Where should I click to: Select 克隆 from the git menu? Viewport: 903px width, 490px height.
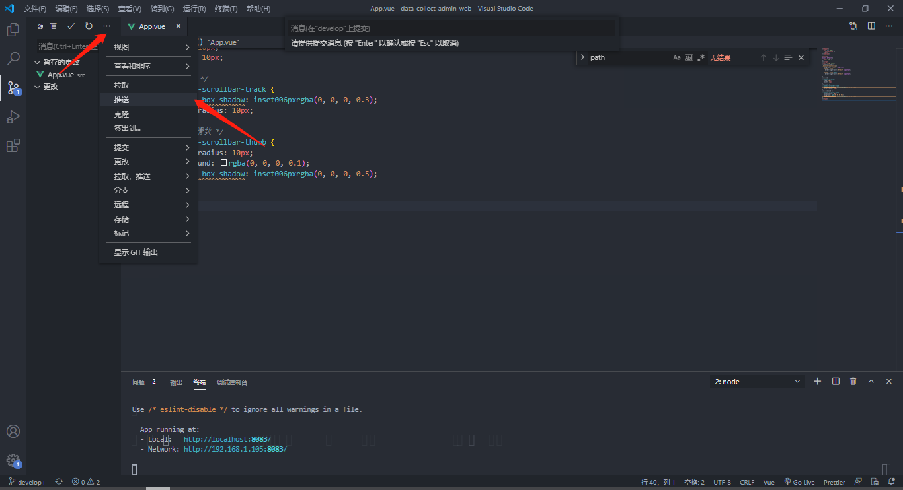[x=149, y=114]
